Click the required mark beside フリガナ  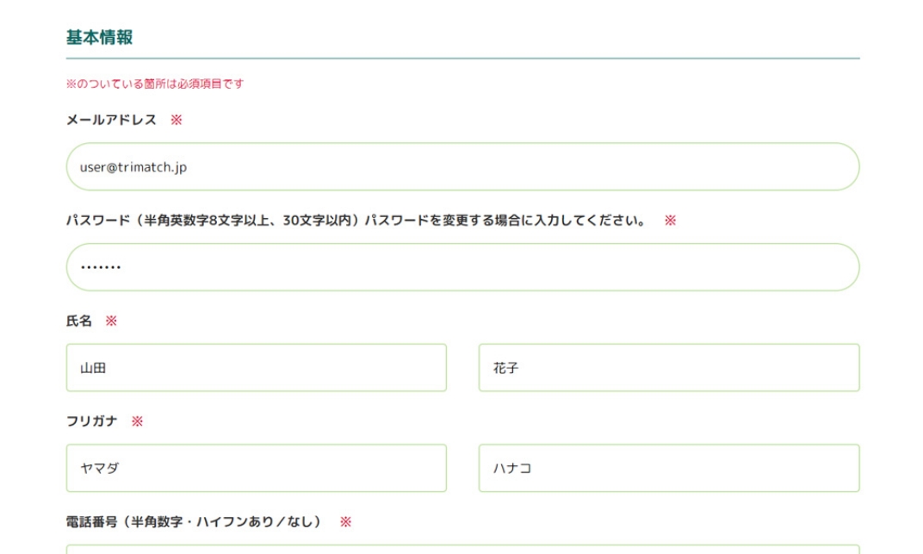click(x=137, y=421)
